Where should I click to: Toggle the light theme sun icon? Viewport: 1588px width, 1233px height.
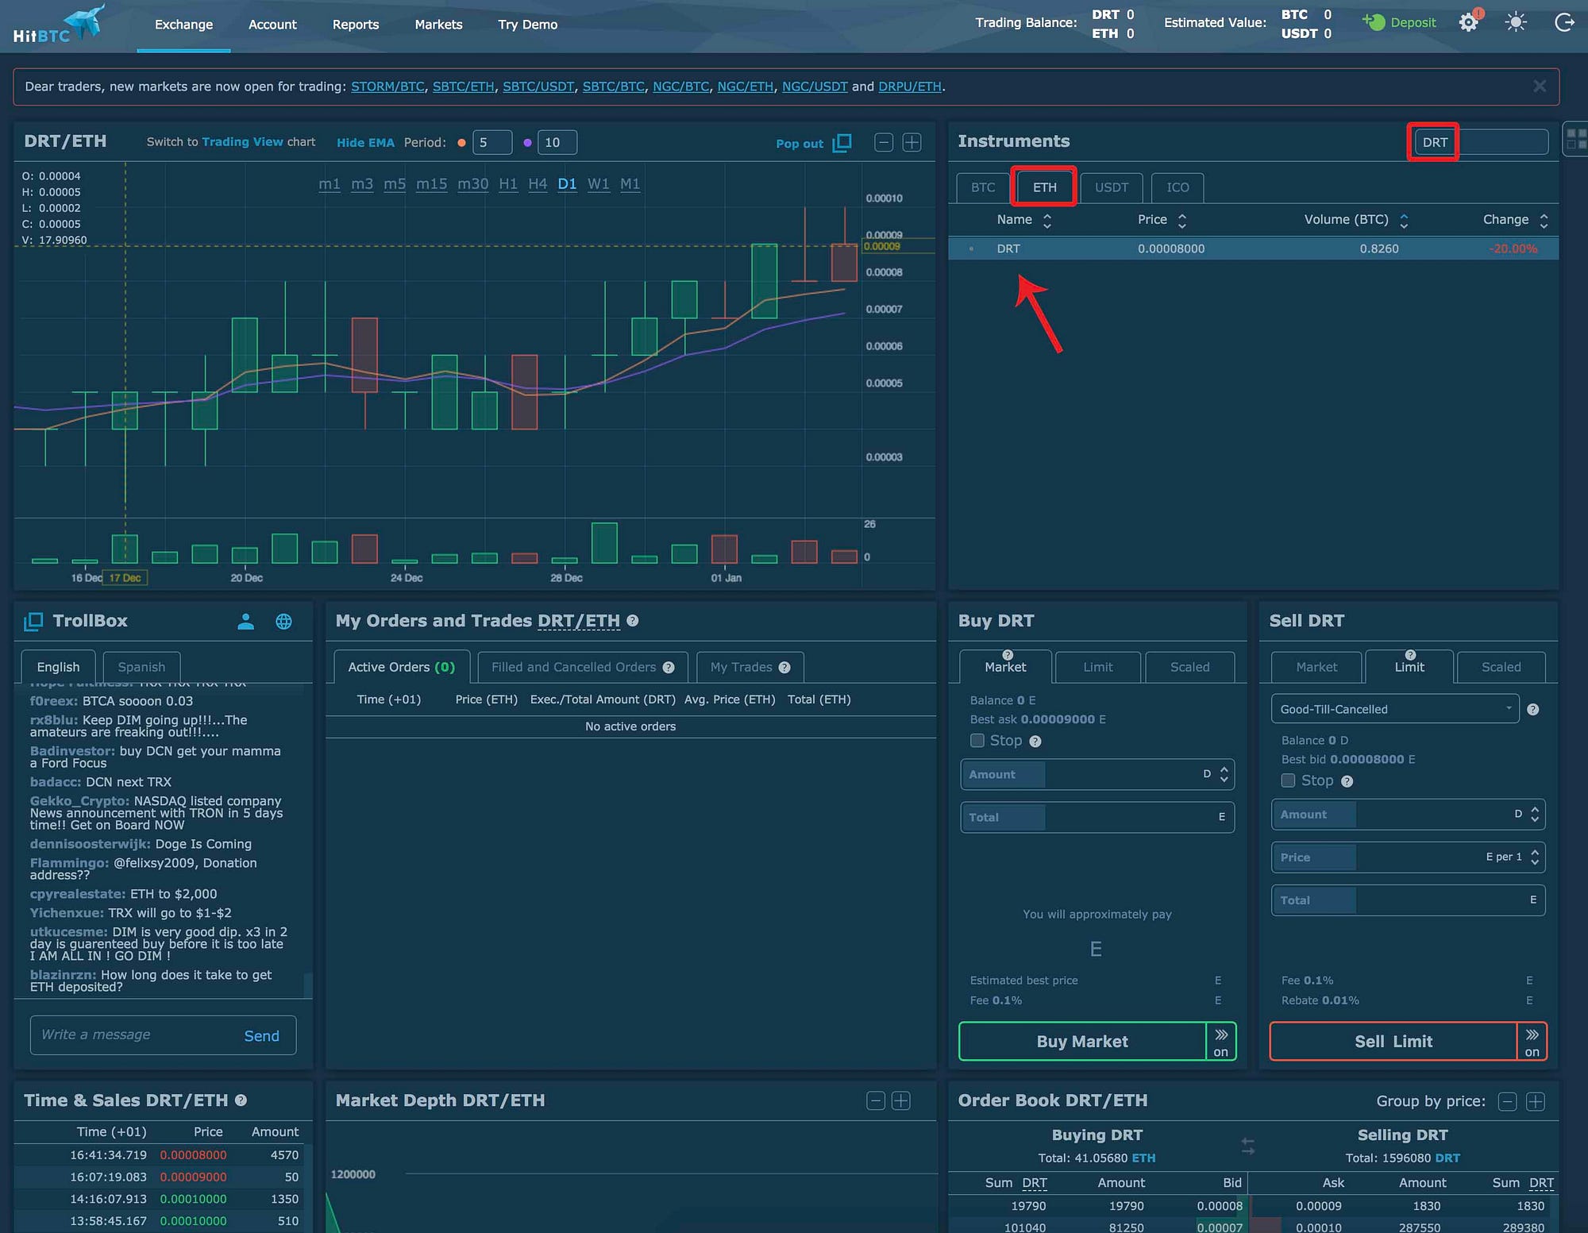coord(1516,22)
